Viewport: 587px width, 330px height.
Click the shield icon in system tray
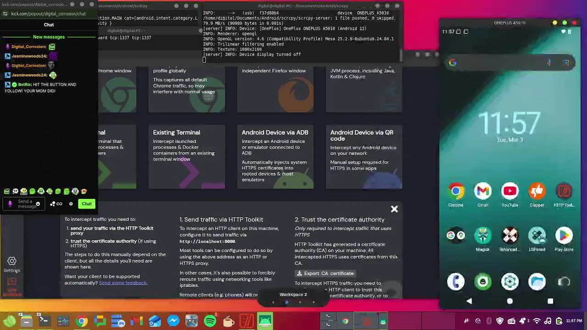coord(500,321)
